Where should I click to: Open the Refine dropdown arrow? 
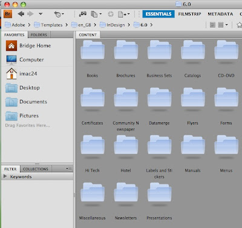(100, 14)
